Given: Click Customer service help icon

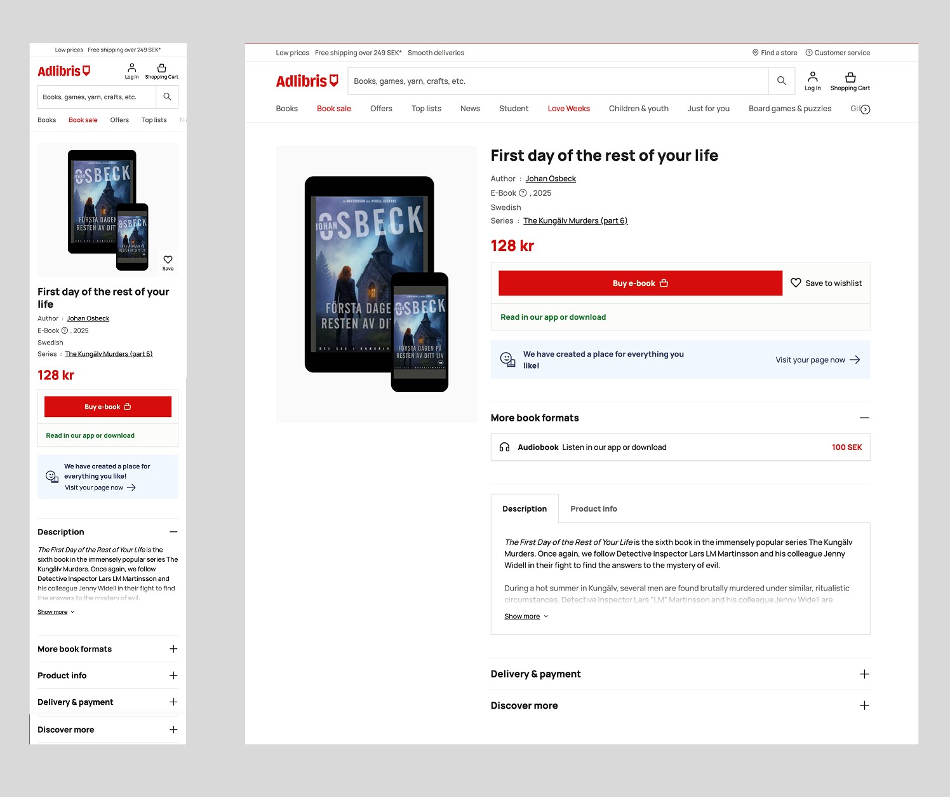Looking at the screenshot, I should pos(809,53).
